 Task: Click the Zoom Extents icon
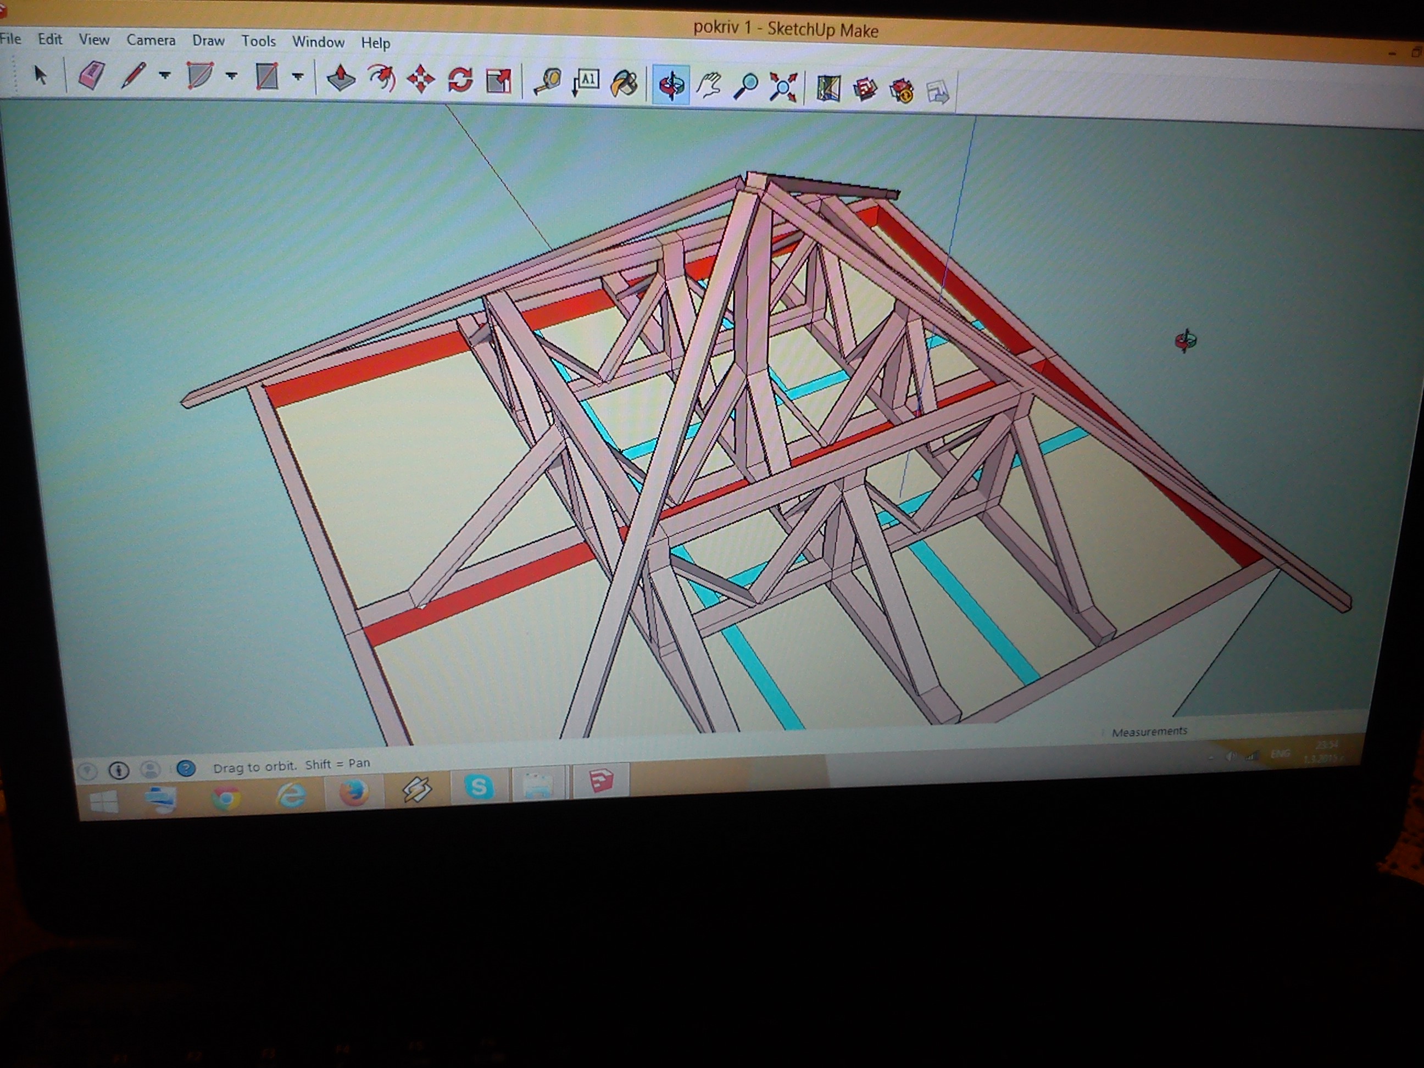(783, 87)
